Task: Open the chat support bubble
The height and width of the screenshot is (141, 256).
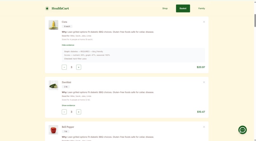Action: click(x=242, y=130)
